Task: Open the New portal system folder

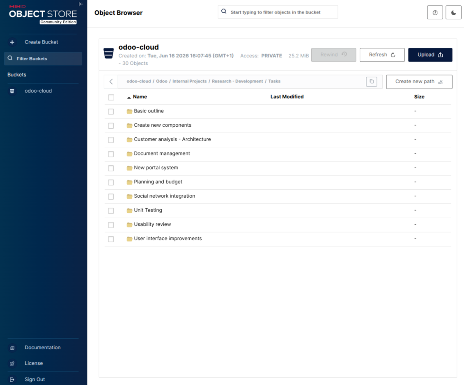Action: [x=156, y=168]
